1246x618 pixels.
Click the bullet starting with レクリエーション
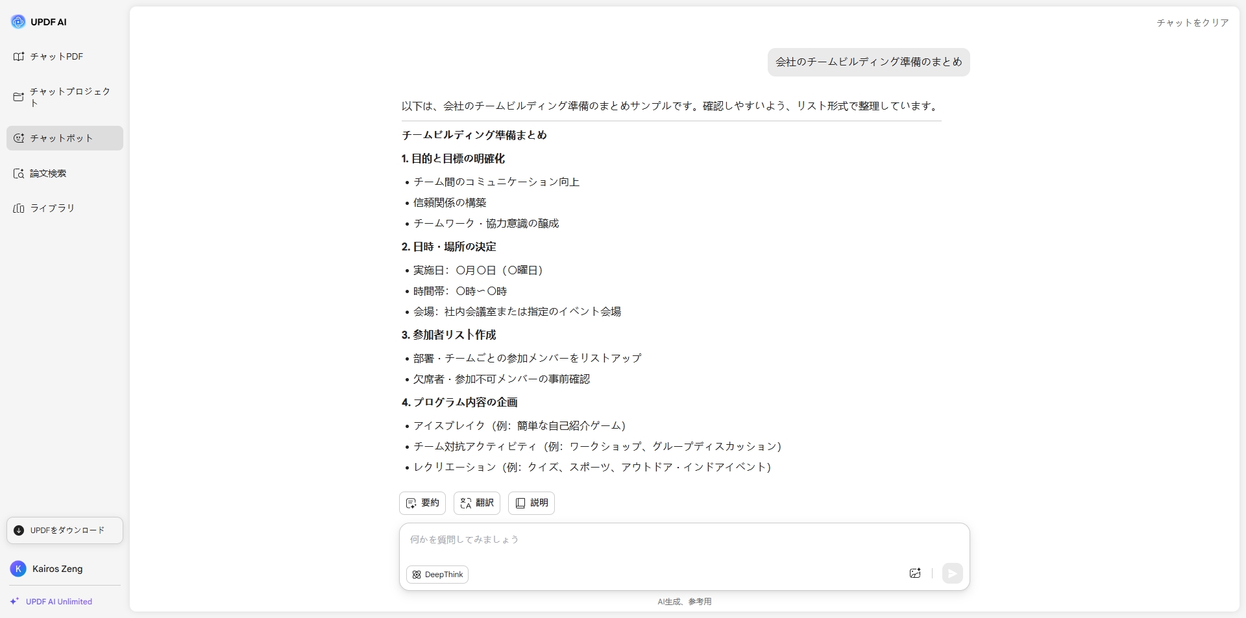click(x=592, y=468)
